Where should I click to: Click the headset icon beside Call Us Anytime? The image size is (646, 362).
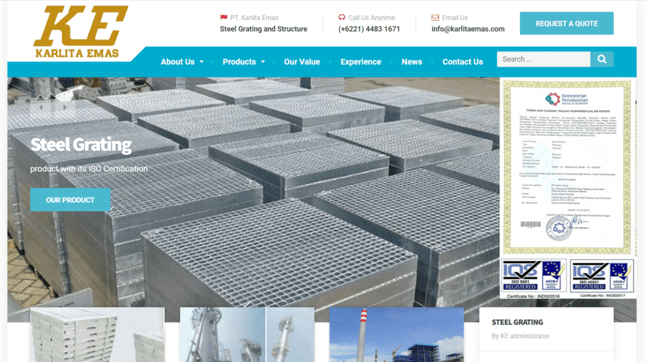point(341,17)
